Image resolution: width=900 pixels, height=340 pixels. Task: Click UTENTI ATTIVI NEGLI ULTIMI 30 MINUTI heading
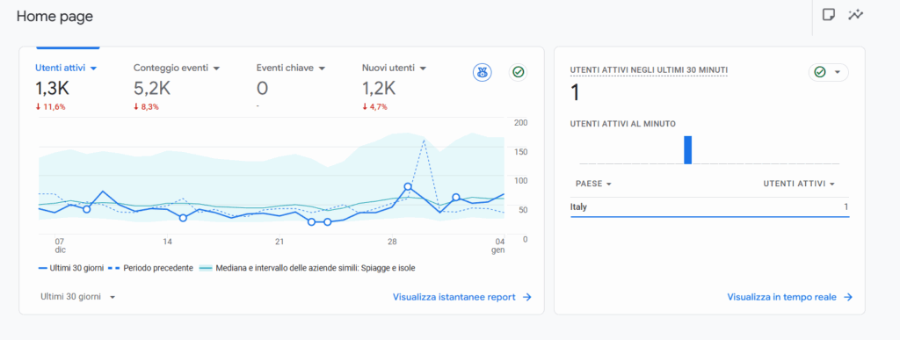tap(649, 70)
